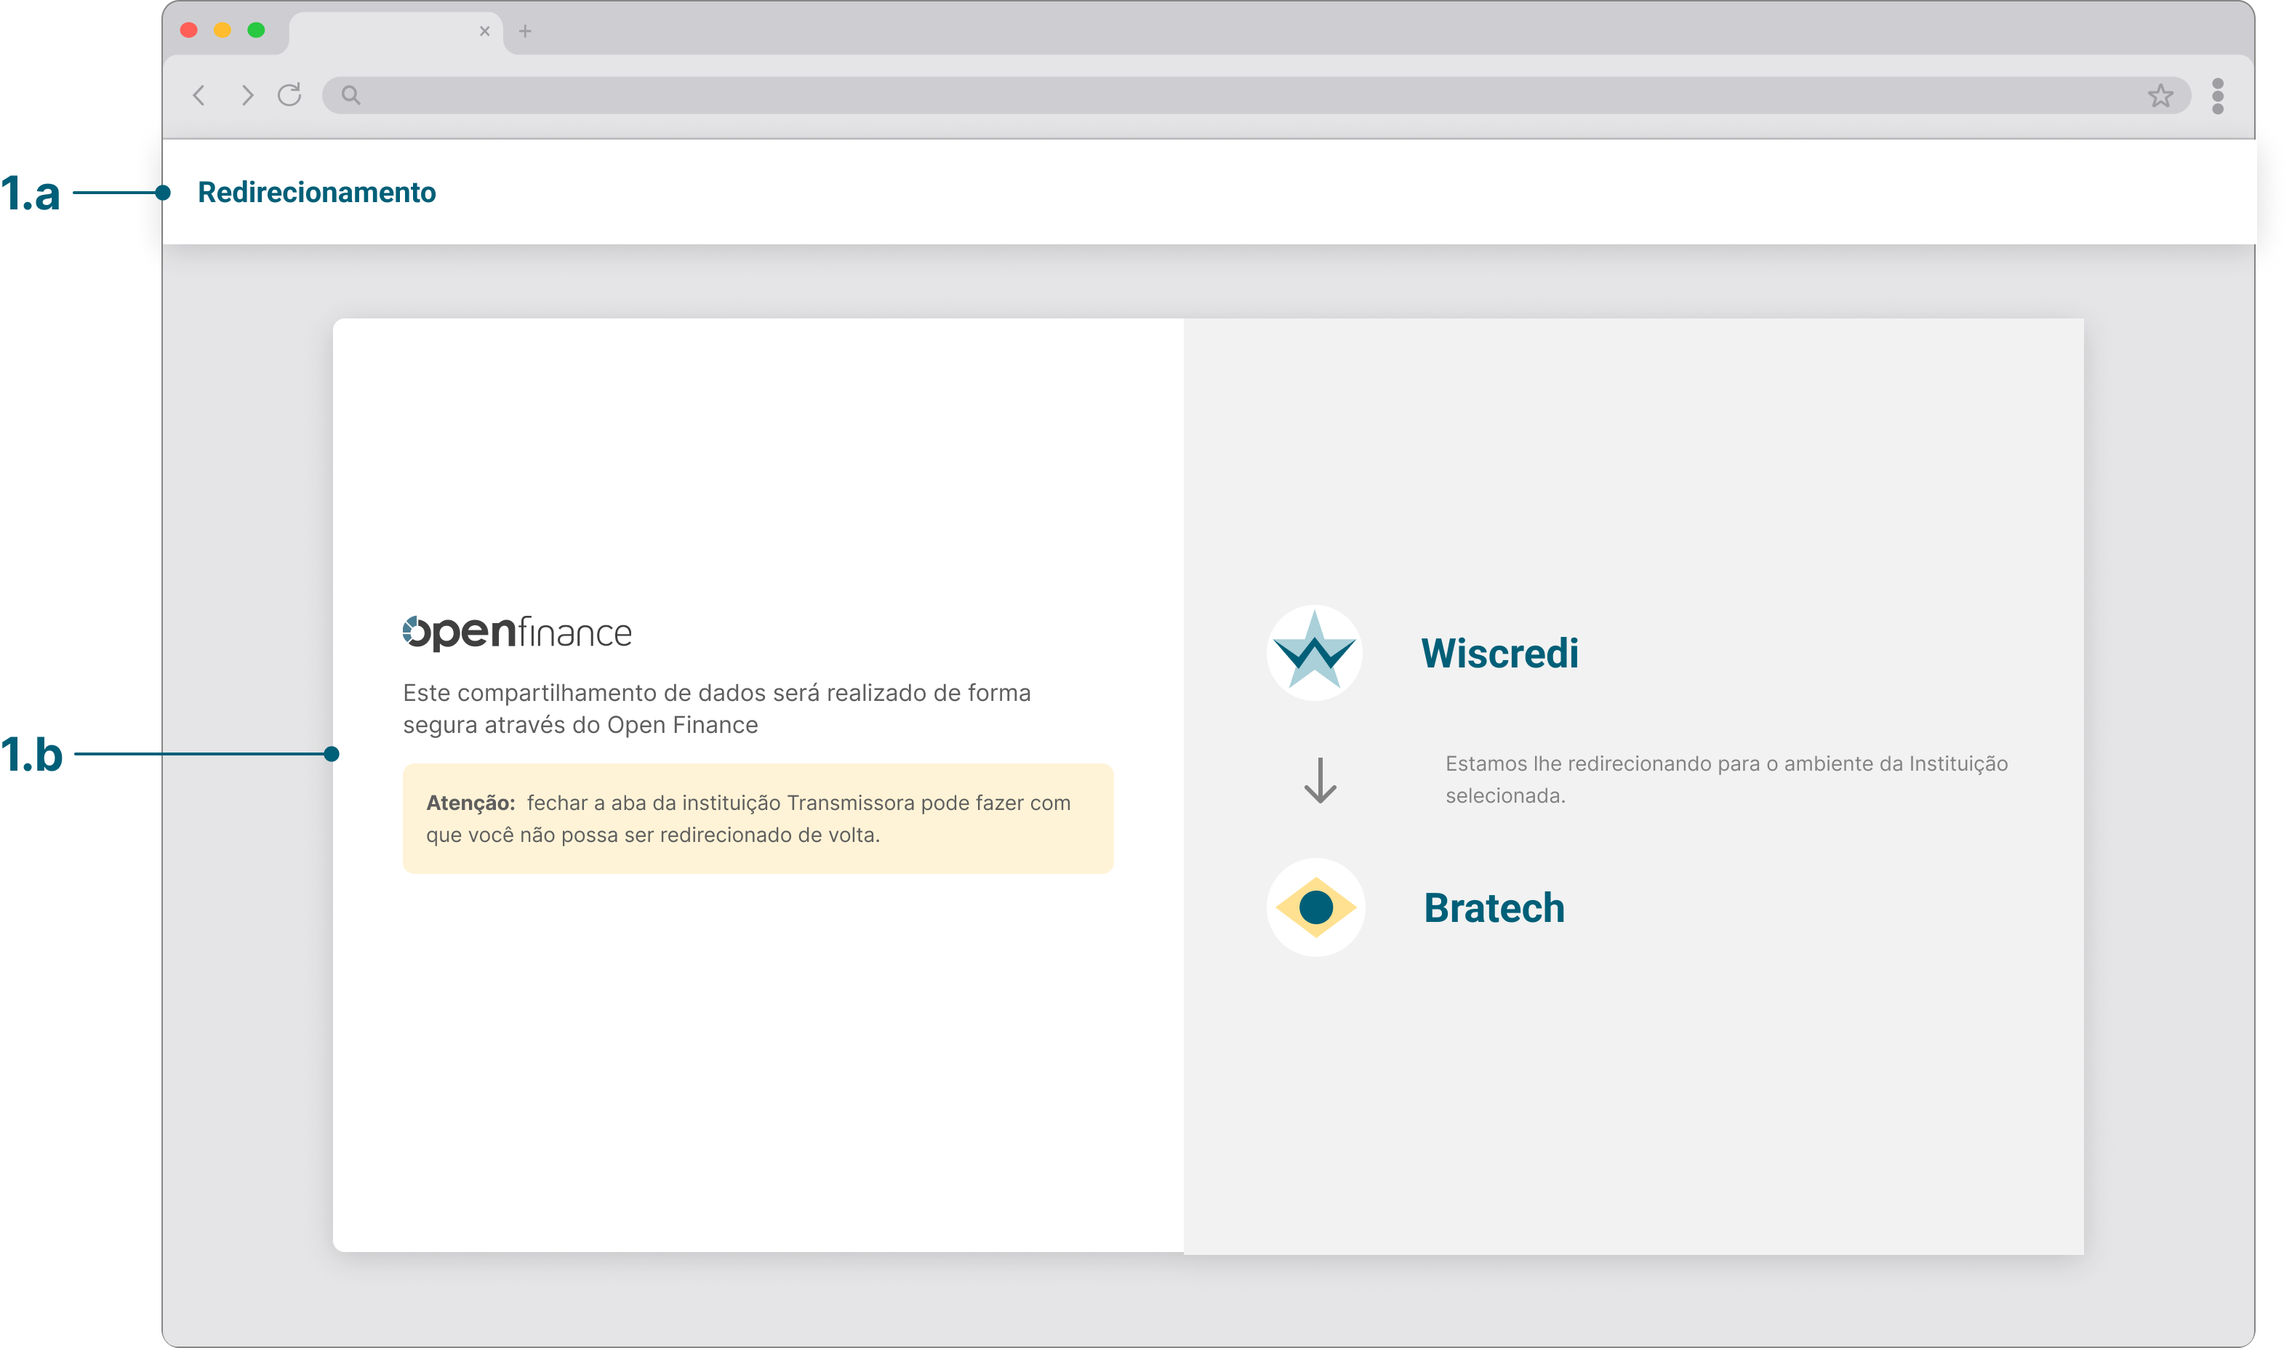
Task: Open a new tab with the plus button
Action: pos(525,31)
